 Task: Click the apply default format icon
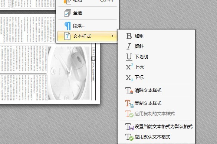tap(129, 137)
